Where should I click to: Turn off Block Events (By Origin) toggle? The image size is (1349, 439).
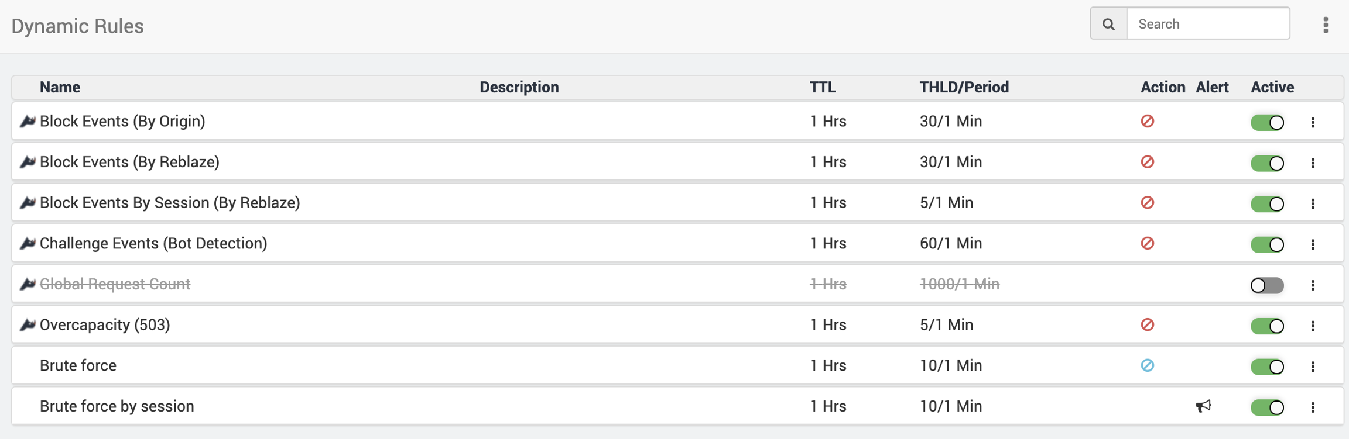(x=1267, y=122)
